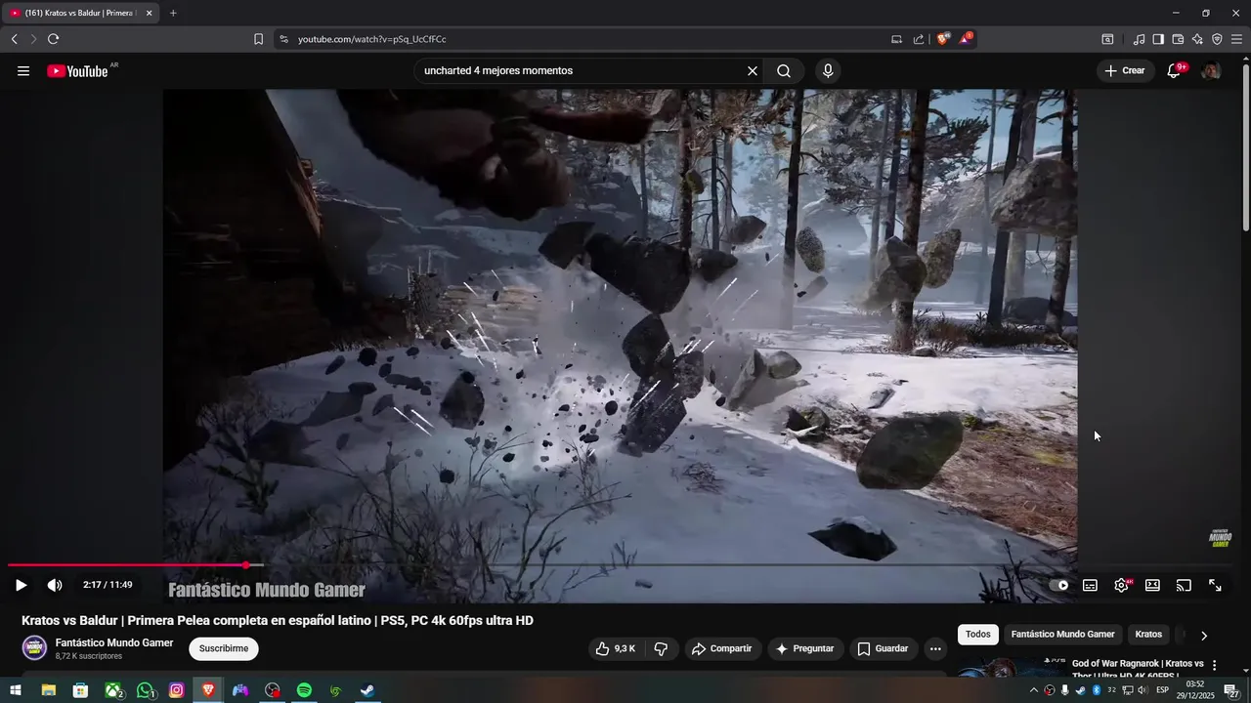Viewport: 1251px width, 703px height.
Task: Open the account avatar menu
Action: (1210, 71)
